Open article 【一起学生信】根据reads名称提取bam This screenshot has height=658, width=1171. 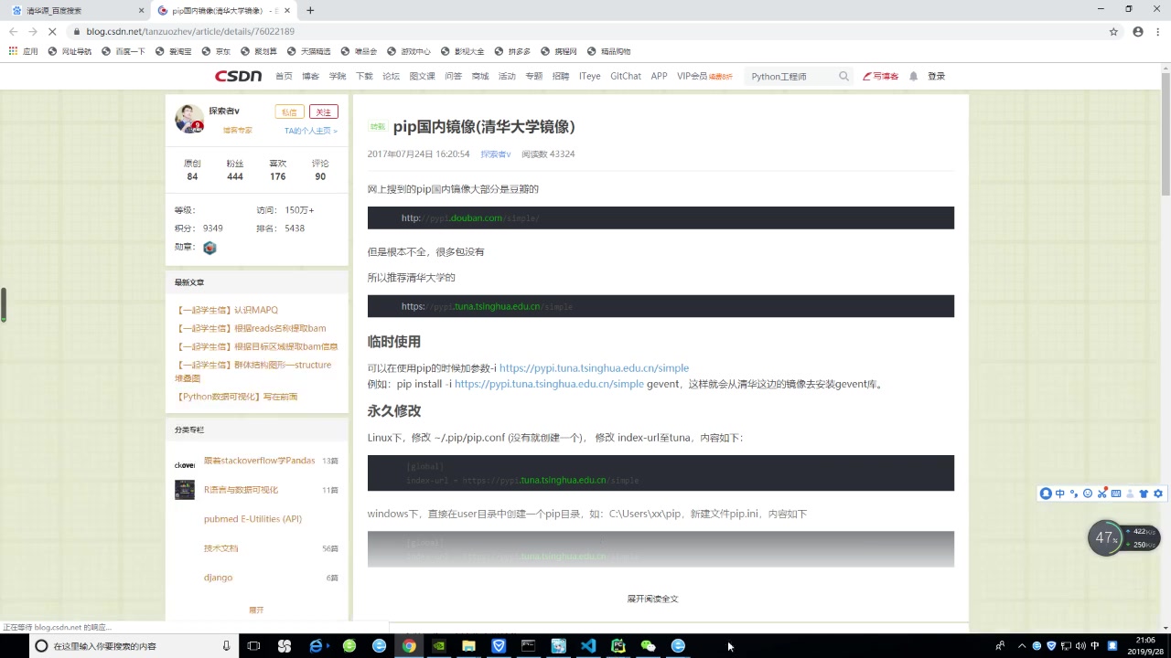click(x=251, y=328)
